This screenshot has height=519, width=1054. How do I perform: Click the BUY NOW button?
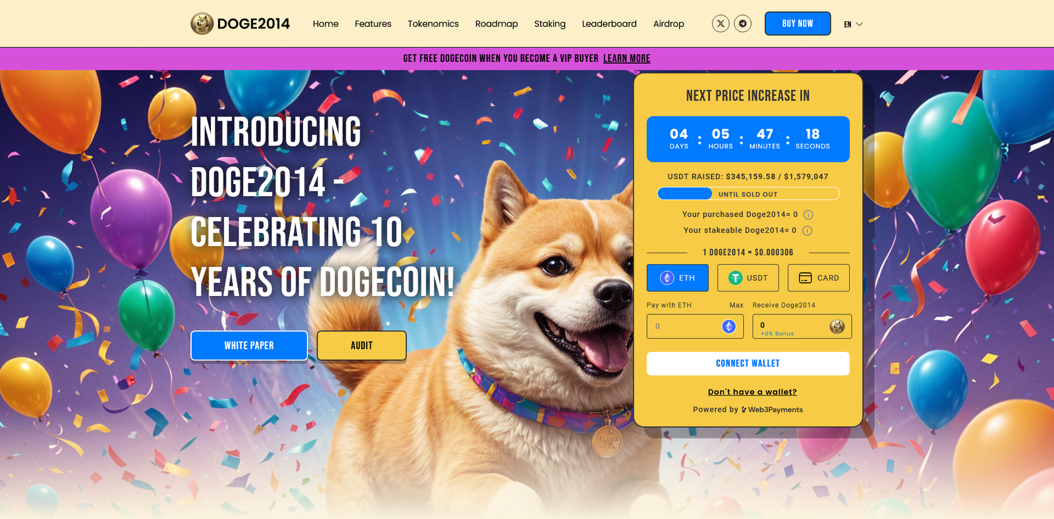click(x=798, y=24)
